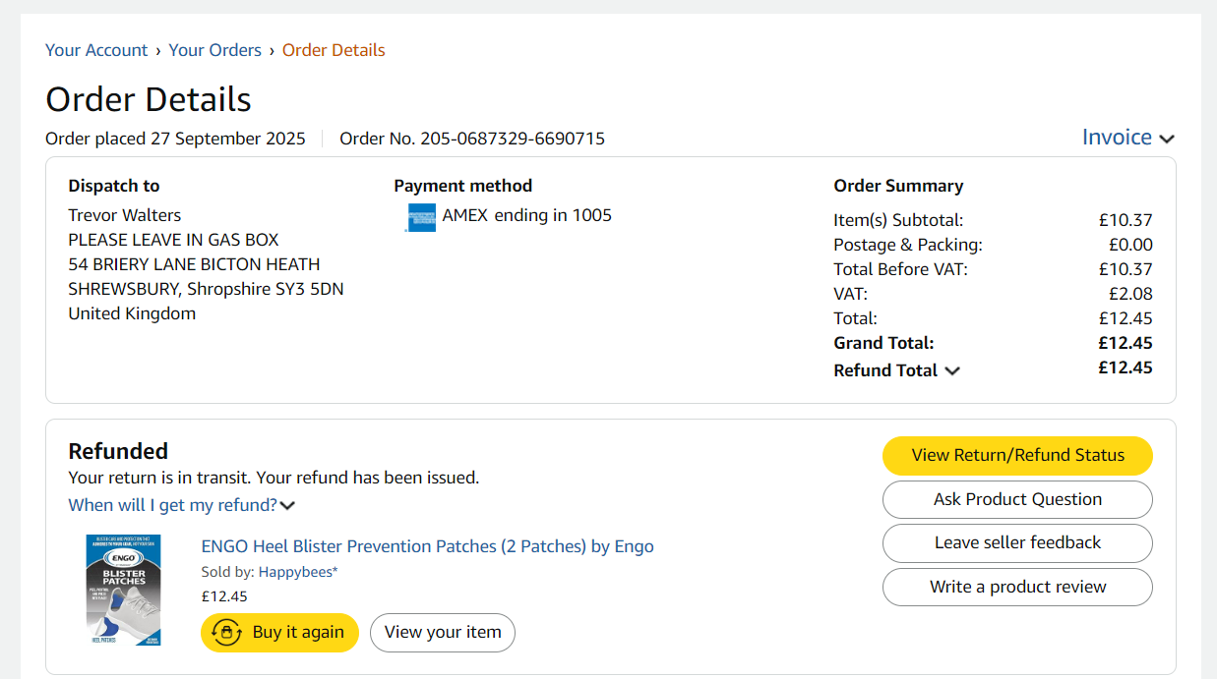Expand the Refund Total chevron

(952, 371)
